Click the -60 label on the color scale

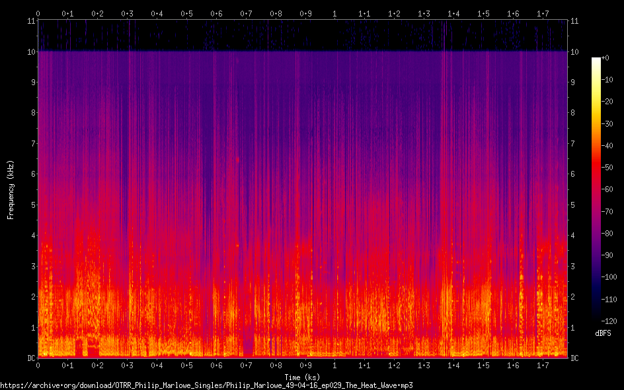coord(611,189)
